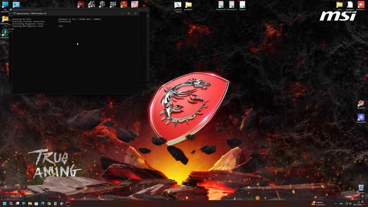Open the blank document icon near AnyDesk
The image size is (368, 207).
pos(350,4)
